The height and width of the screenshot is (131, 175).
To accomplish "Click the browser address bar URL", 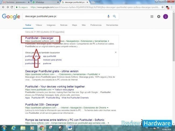I will 95,7.
